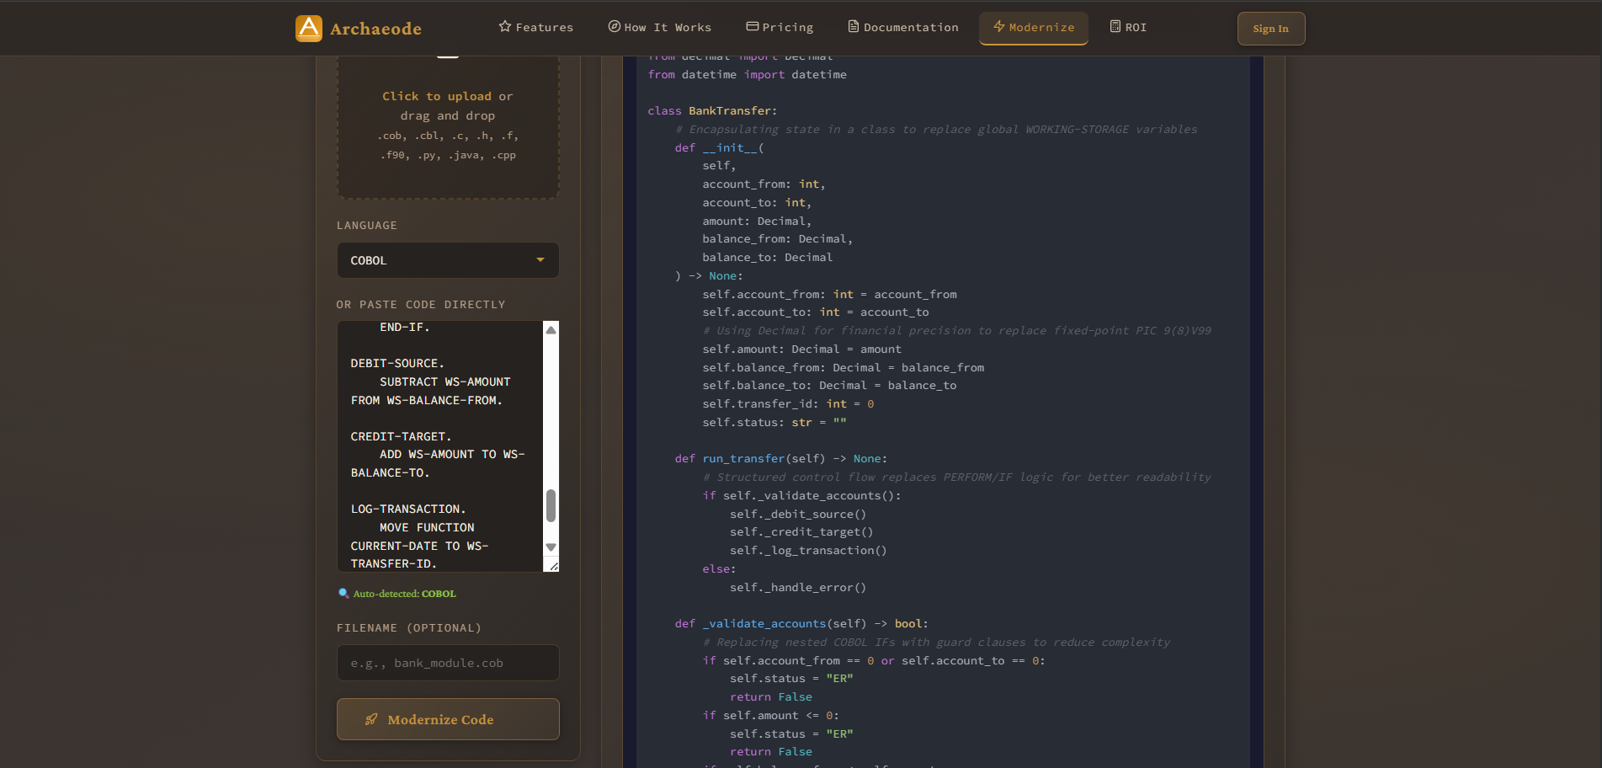Screen dimensions: 1602x768
Task: Click 'from datetime import datetime' line
Action: point(748,74)
